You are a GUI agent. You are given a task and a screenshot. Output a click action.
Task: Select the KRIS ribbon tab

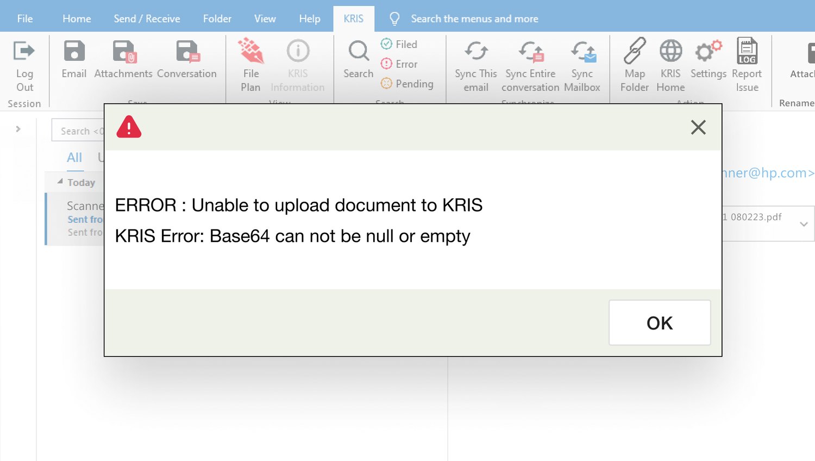pos(354,18)
